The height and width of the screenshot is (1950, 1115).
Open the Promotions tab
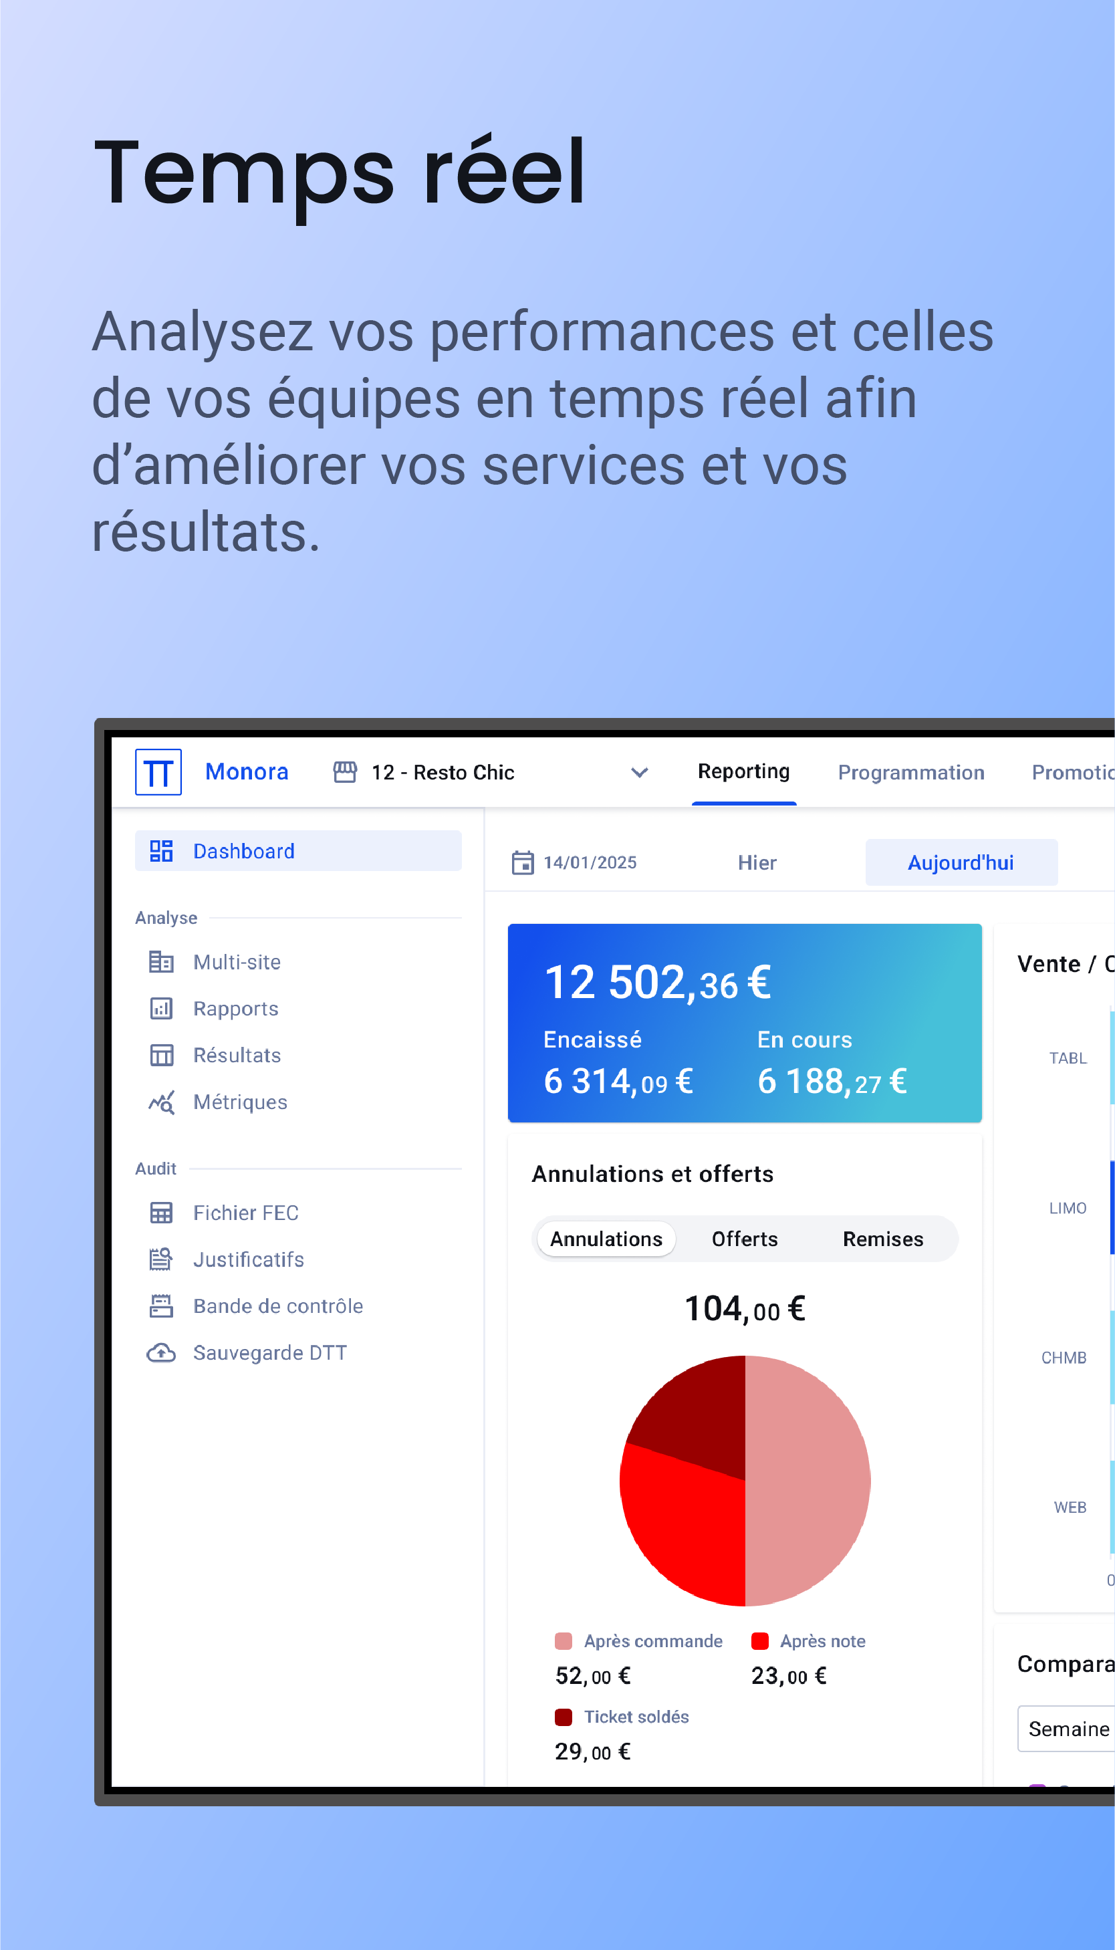tap(1073, 773)
